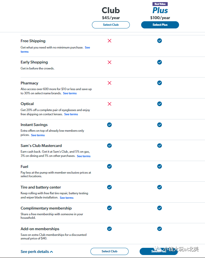Image resolution: width=205 pixels, height=258 pixels.
Task: Open See terms link in Pharmacy description
Action: (x=70, y=93)
